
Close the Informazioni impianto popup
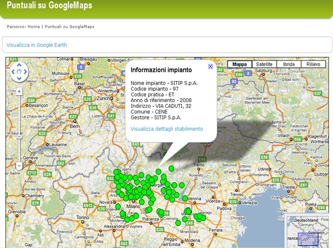click(211, 66)
